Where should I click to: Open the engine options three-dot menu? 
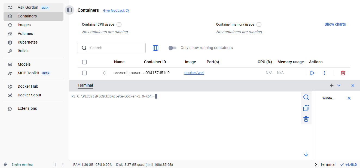63,165
